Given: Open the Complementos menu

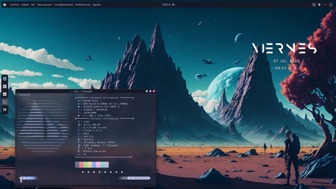Looking at the screenshot, I should [64, 5].
